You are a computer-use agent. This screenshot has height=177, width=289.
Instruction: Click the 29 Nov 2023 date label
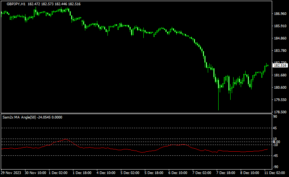[11, 173]
